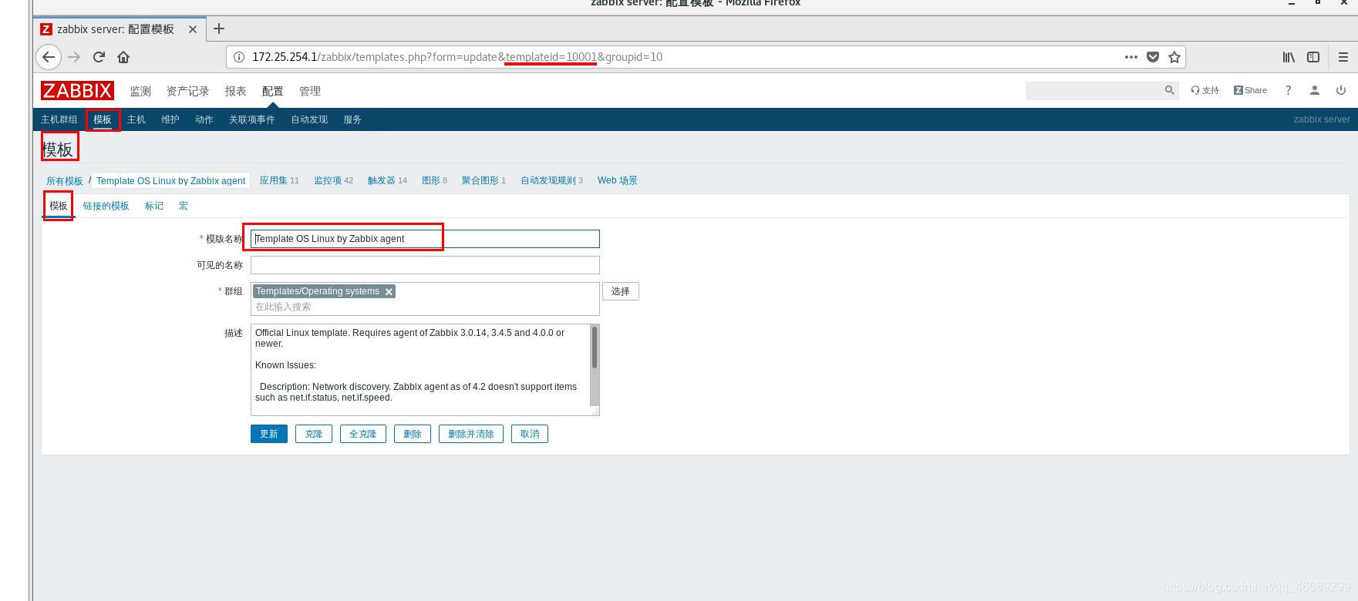Image resolution: width=1358 pixels, height=601 pixels.
Task: Click the search magnifier icon
Action: click(1169, 90)
